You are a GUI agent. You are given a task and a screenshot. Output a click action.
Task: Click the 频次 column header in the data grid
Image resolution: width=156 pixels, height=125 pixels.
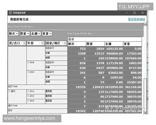click(x=77, y=44)
